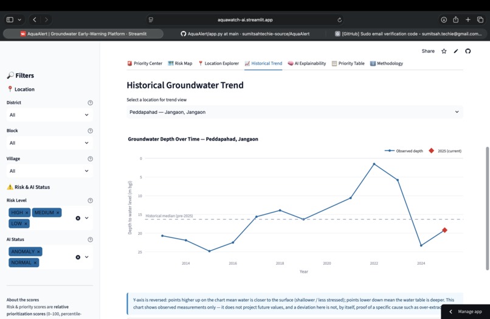Open the sidebar tab-group chevron menu
The height and width of the screenshot is (319, 490).
19,19
